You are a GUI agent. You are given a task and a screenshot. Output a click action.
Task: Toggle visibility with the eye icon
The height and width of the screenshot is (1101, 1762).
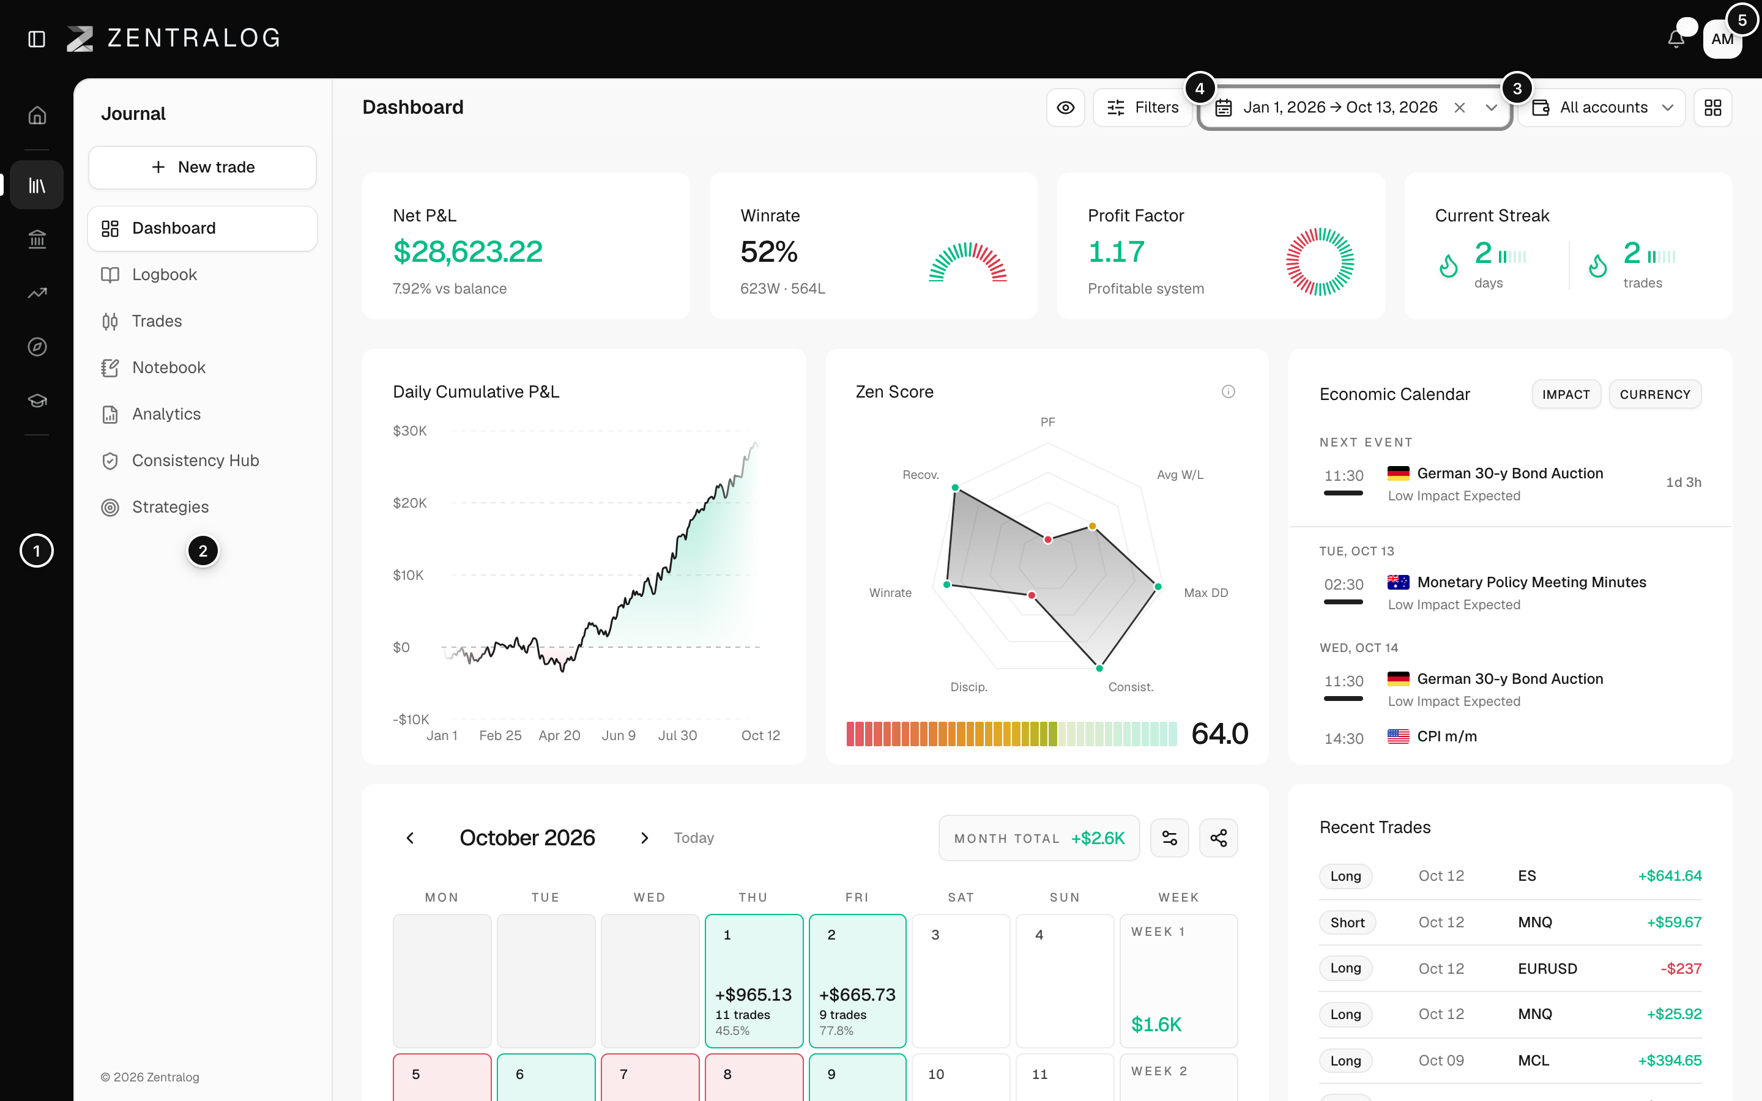click(x=1065, y=108)
